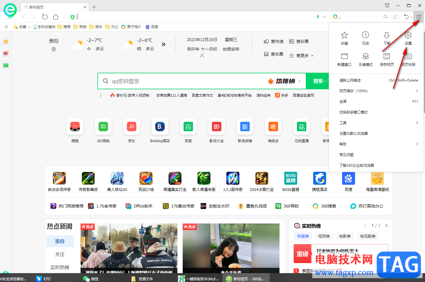Image resolution: width=425 pixels, height=282 pixels.
Task: Select the 关注 news category
Action: [60, 254]
